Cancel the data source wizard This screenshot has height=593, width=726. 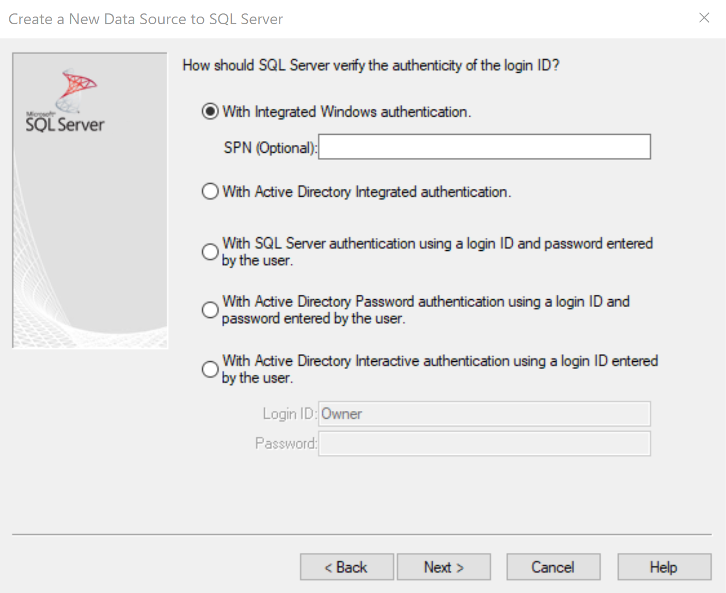[553, 567]
